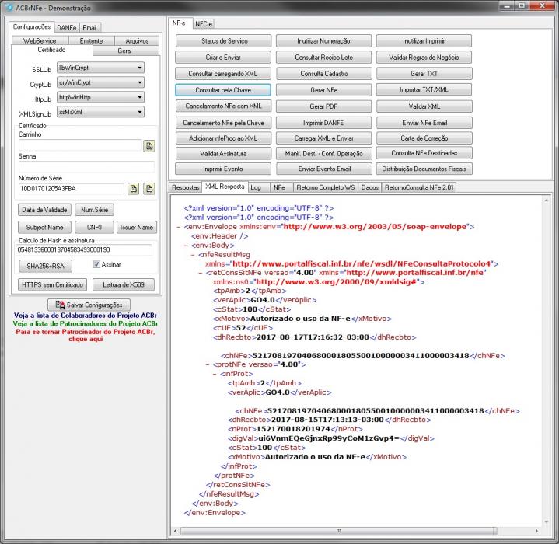559x544 pixels.
Task: Collapse the env:Envelope XML node
Action: pos(179,227)
